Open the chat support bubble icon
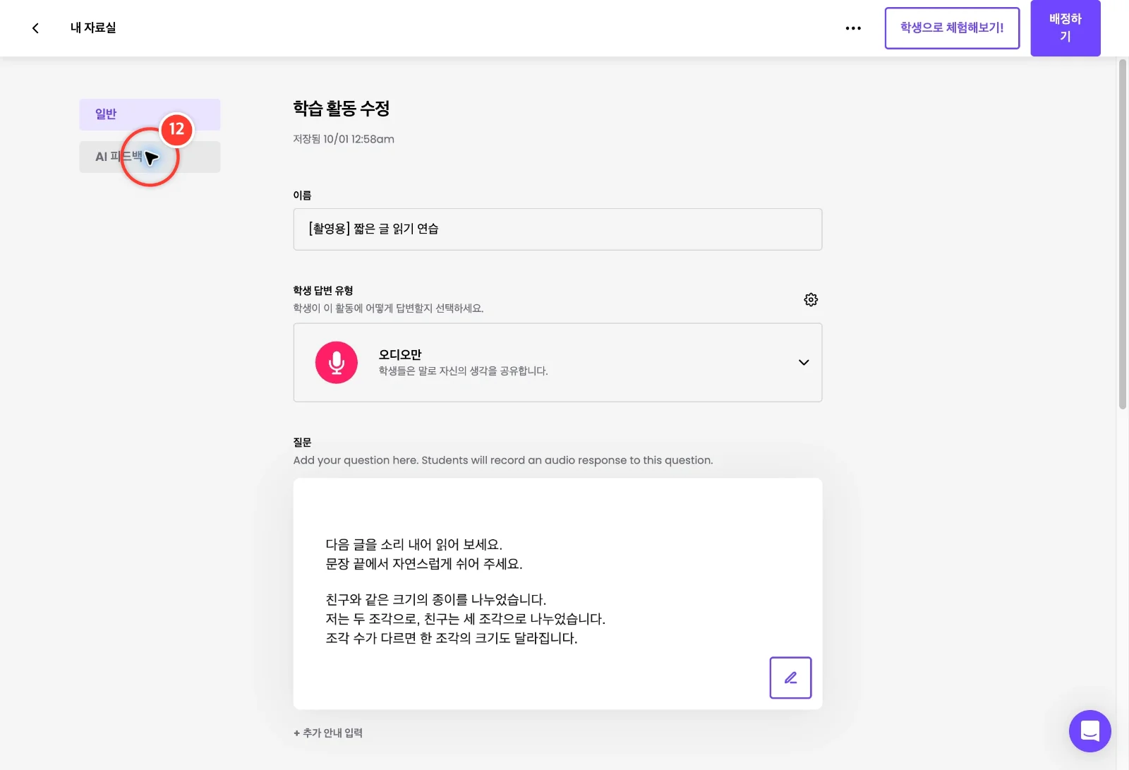 coord(1089,731)
